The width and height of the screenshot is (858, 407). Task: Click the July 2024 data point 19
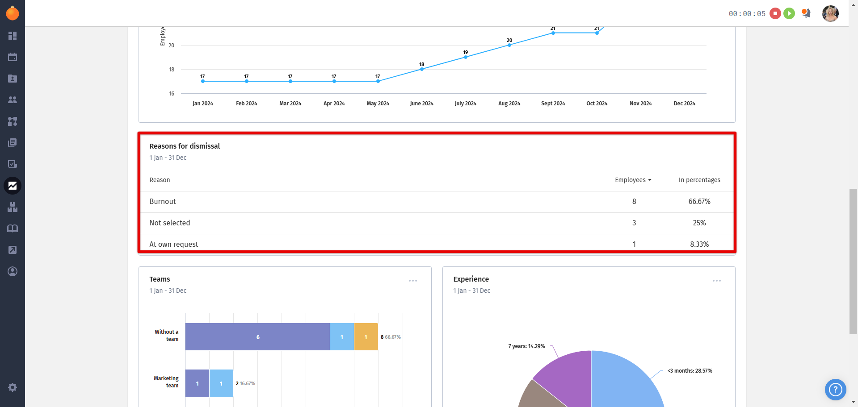pos(466,57)
